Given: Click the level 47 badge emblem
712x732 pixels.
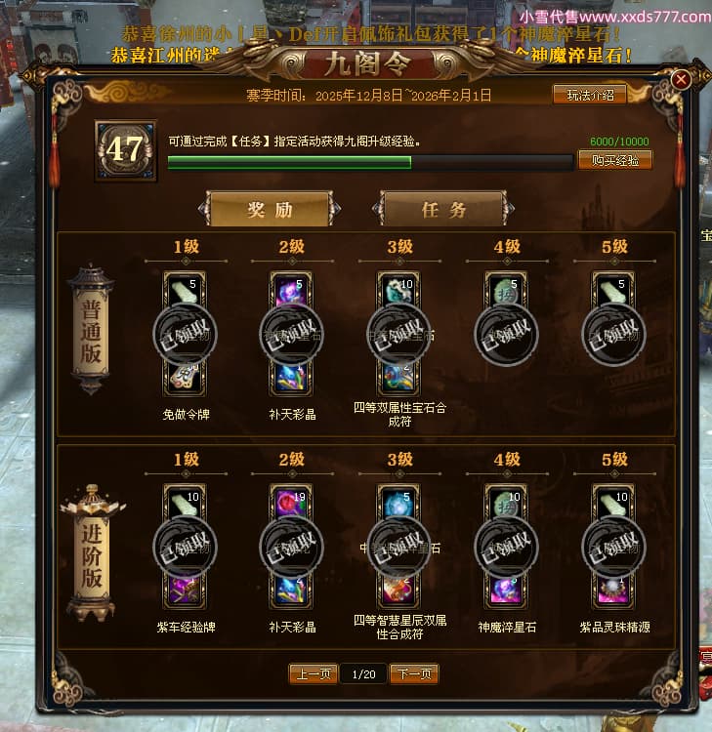Looking at the screenshot, I should click(125, 150).
